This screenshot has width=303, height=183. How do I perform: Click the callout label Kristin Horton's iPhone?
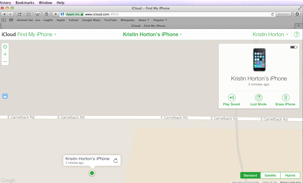(87, 159)
